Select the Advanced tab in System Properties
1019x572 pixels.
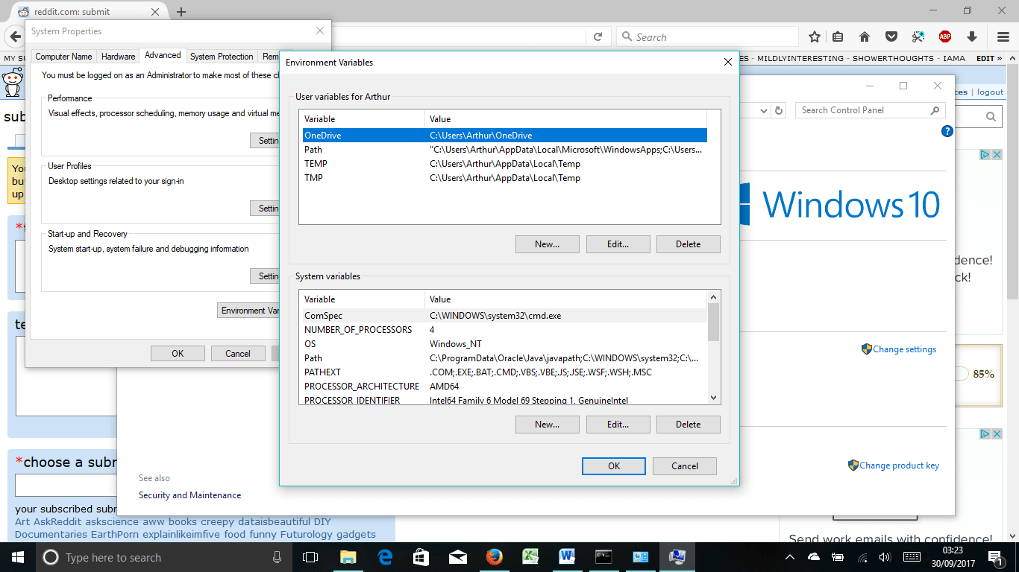tap(163, 56)
